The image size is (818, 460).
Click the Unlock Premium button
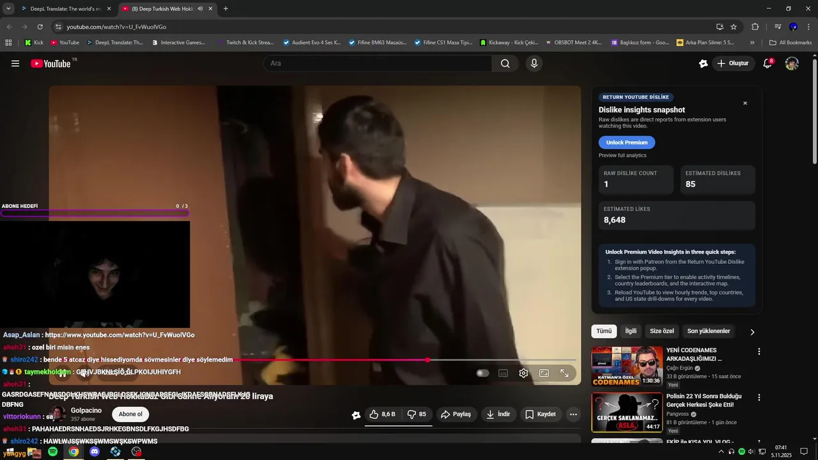tap(626, 142)
